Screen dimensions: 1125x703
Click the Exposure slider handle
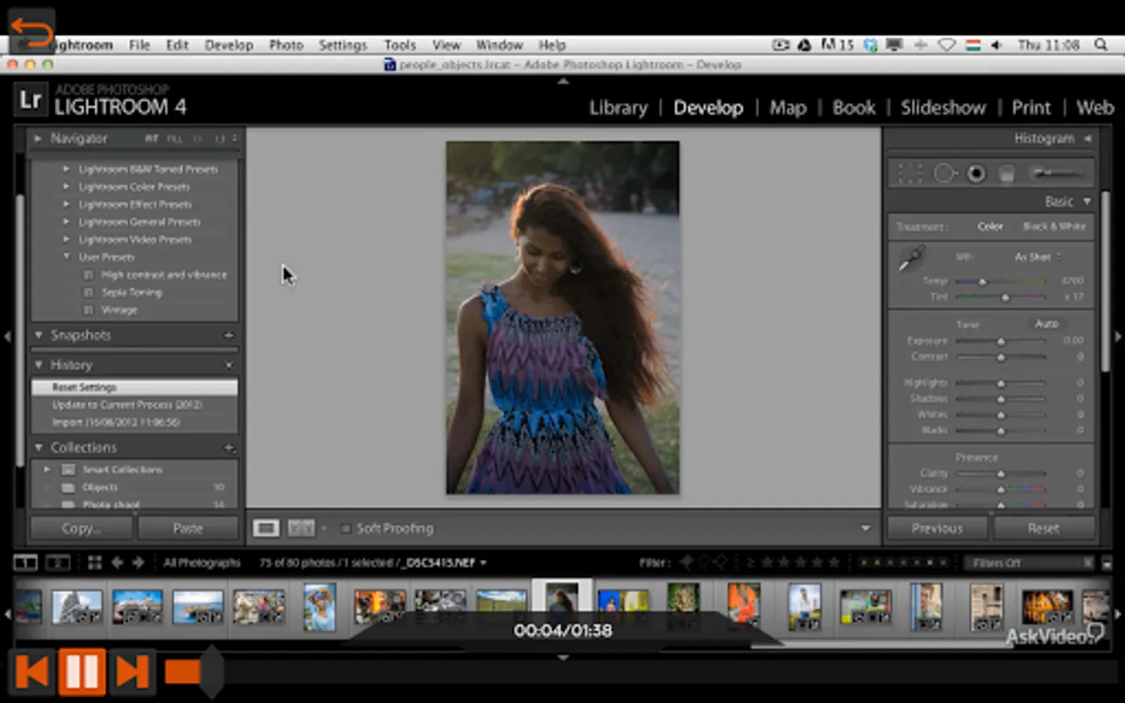(x=1001, y=341)
